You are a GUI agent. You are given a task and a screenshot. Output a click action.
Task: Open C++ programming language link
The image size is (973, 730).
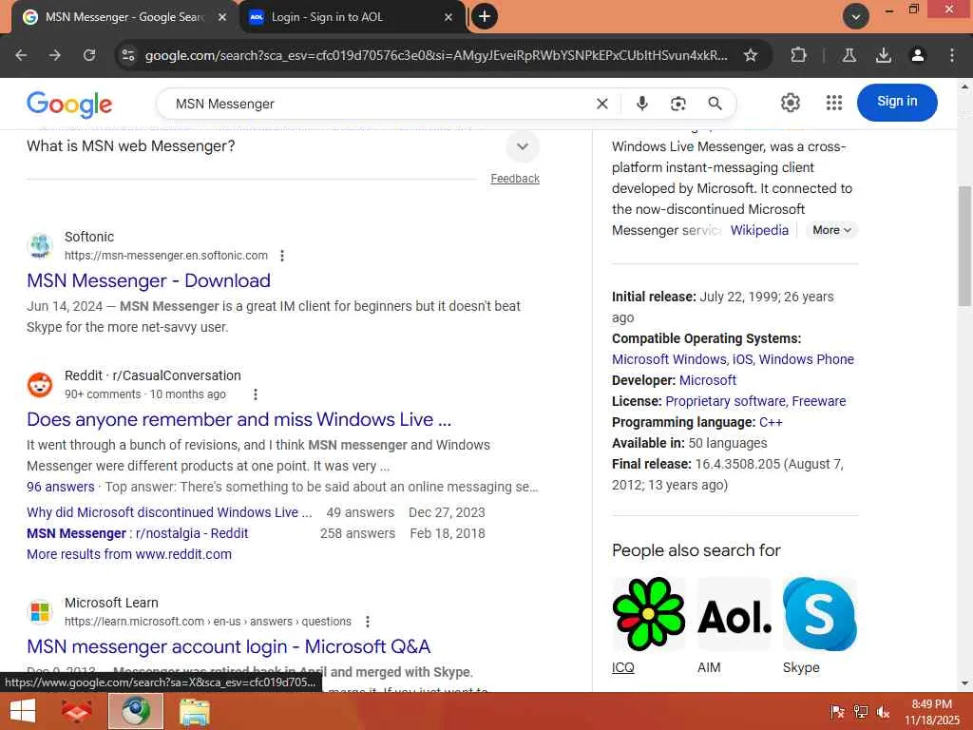click(771, 422)
